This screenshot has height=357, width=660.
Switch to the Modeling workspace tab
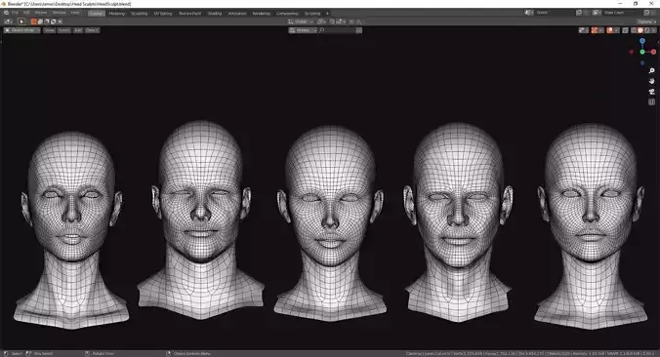(117, 13)
